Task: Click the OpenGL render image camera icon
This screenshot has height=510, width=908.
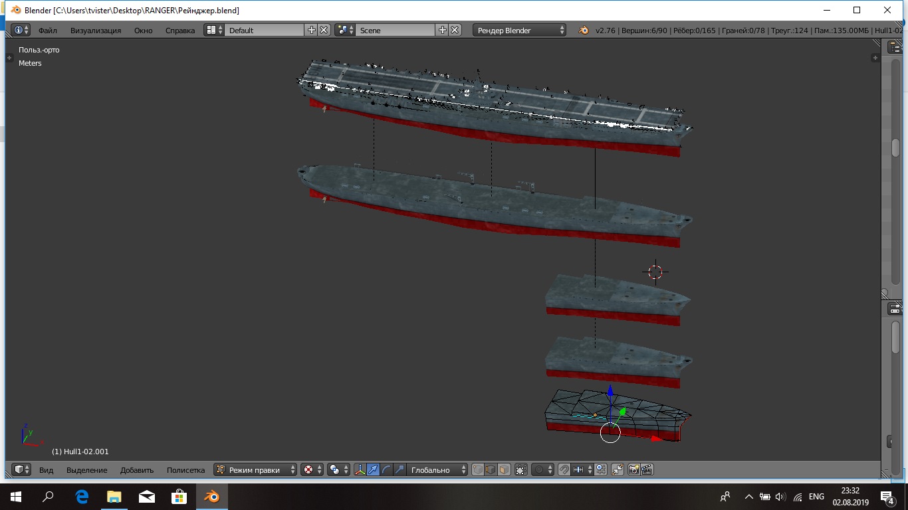Action: pos(633,469)
